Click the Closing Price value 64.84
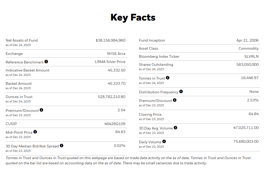Viewport: 266px width, 169px height. (254, 114)
